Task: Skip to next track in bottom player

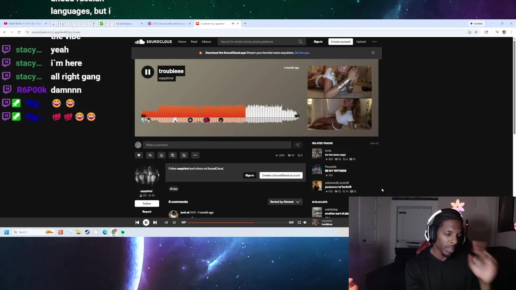Action: point(155,222)
